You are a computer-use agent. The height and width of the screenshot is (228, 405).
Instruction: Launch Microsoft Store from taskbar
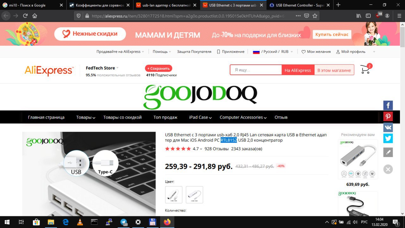click(x=36, y=222)
